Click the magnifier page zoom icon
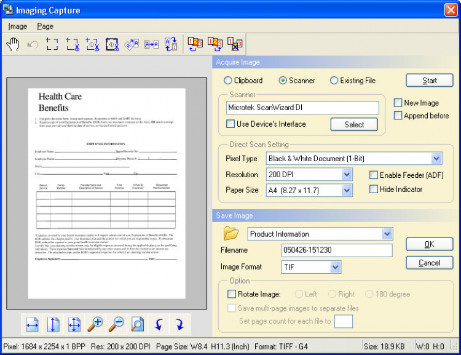Screen dimensions: 461x355 coord(137,325)
